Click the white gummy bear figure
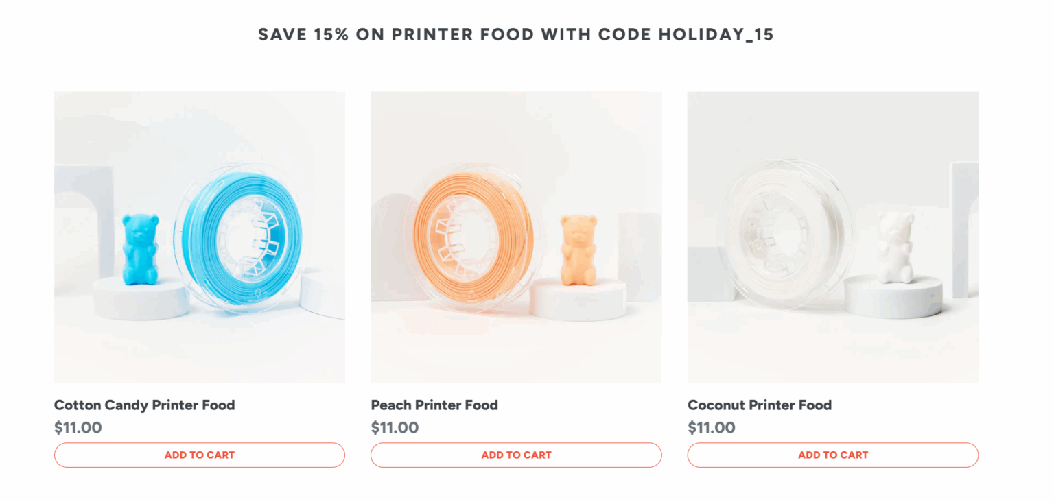The height and width of the screenshot is (502, 1054). [895, 247]
